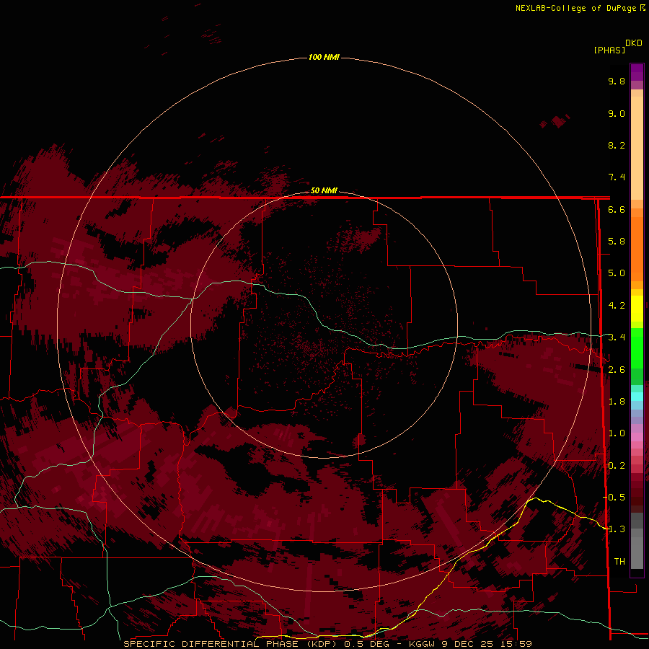Image resolution: width=649 pixels, height=649 pixels.
Task: Select the 4.2 legend value
Action: (x=617, y=306)
